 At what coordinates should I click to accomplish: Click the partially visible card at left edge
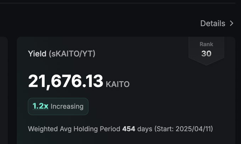(x=4, y=90)
